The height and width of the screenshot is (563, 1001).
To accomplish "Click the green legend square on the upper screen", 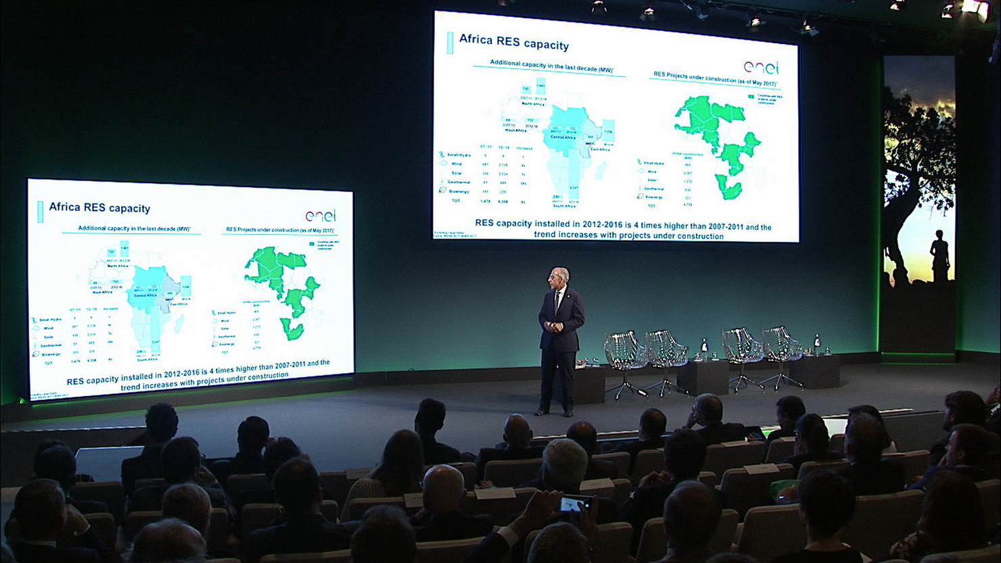I will click(x=751, y=97).
